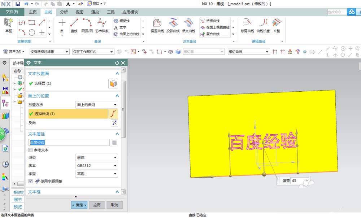The width and height of the screenshot is (361, 218).
Task: Collapse the Text Frame (文本框) section
Action: coord(117,192)
